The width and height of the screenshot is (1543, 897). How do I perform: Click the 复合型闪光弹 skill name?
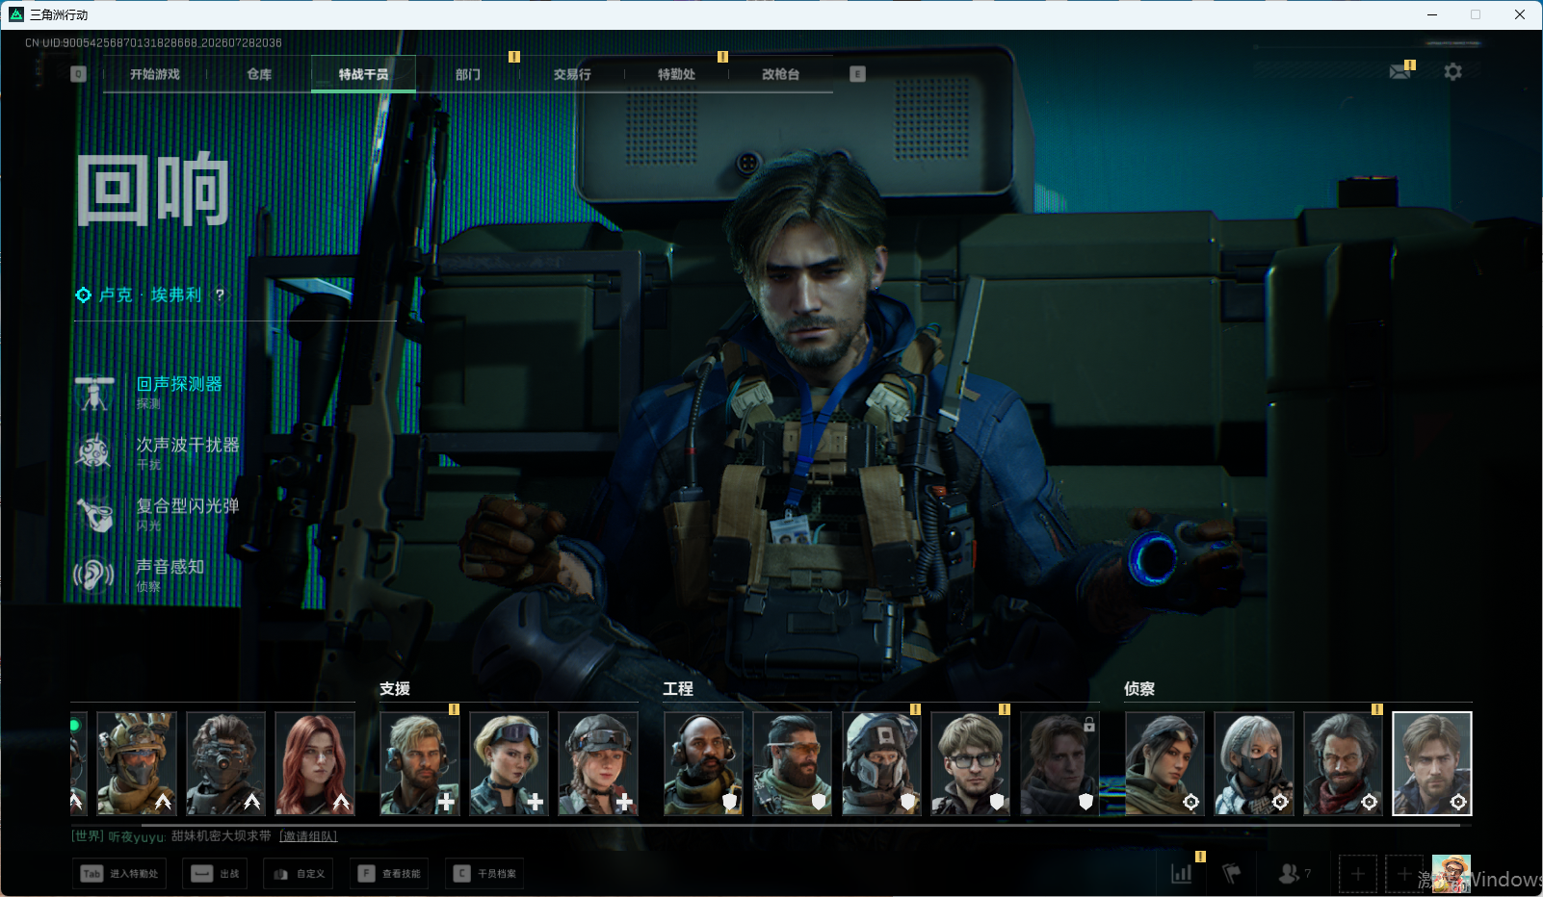pyautogui.click(x=188, y=505)
